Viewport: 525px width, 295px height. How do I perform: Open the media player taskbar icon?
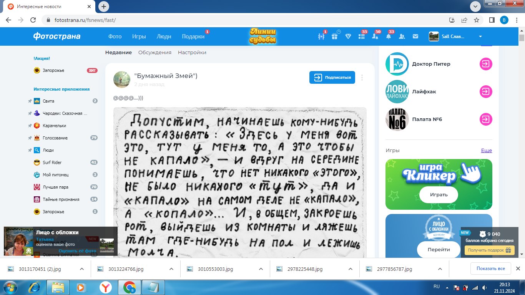(82, 287)
